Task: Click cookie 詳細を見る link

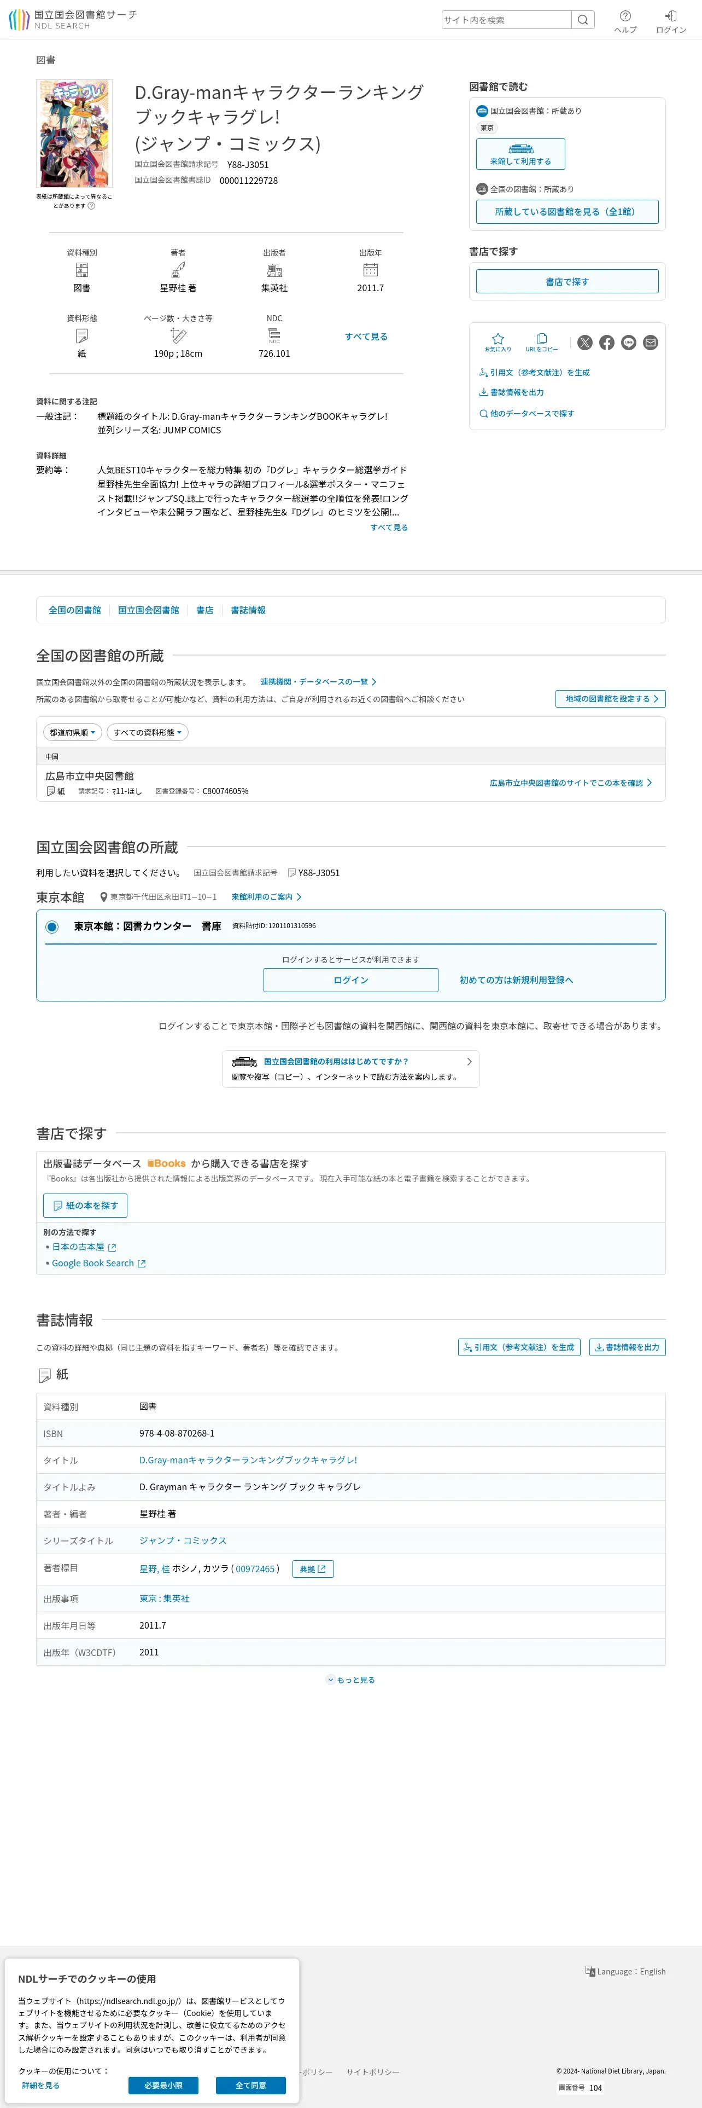Action: point(41,2085)
